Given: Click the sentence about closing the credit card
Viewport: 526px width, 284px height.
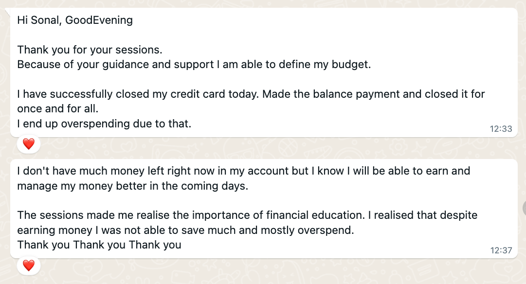Looking at the screenshot, I should 251,94.
